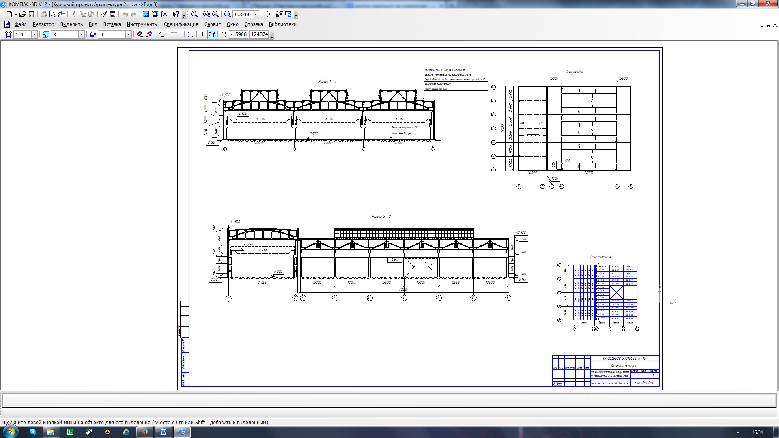Select the Архитектура title block text
Image resolution: width=779 pixels, height=438 pixels.
pyautogui.click(x=624, y=366)
